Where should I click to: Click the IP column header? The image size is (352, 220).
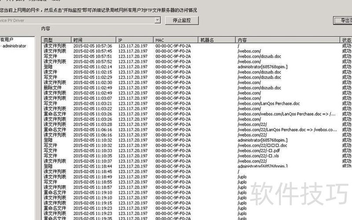134,40
